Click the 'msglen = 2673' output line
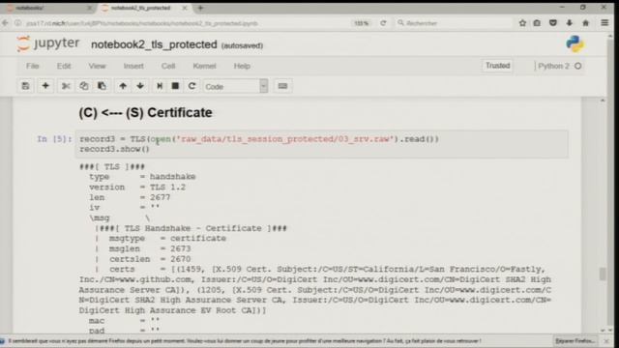 pos(150,249)
